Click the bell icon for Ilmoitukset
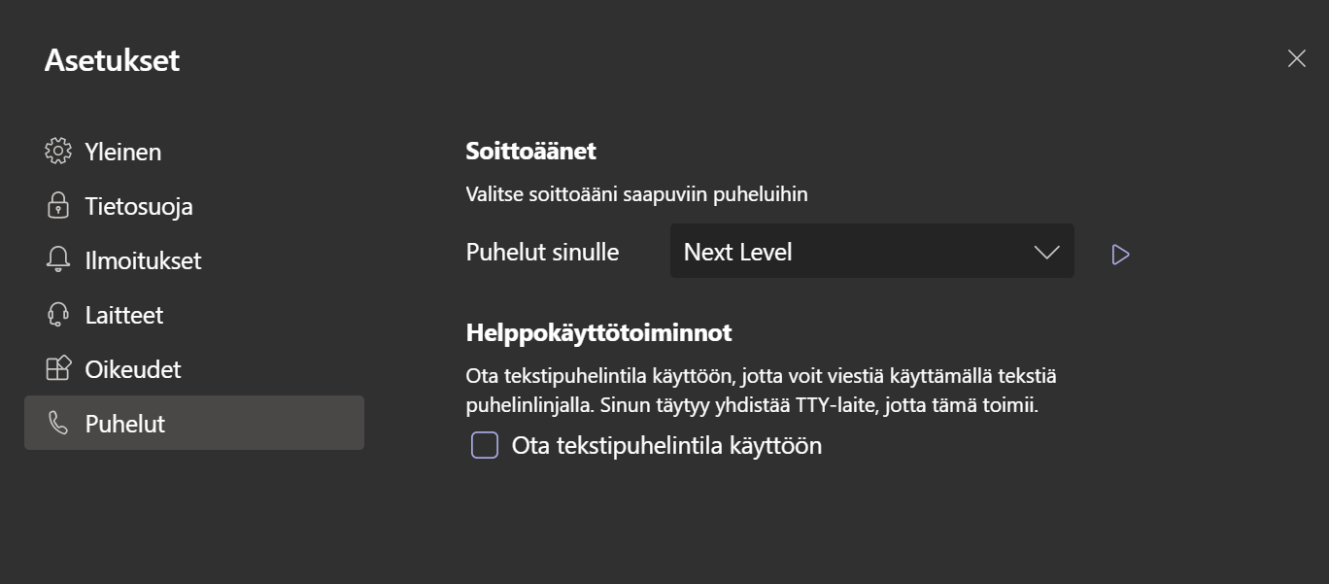Viewport: 1329px width, 584px height. pyautogui.click(x=58, y=260)
